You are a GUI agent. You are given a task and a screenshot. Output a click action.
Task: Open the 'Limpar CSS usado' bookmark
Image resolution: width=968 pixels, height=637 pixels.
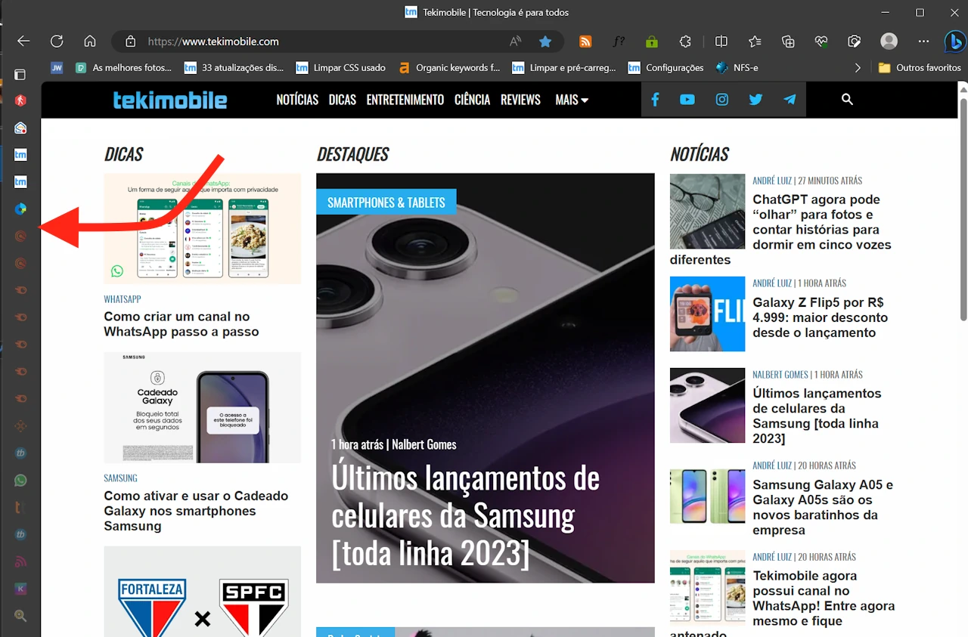(x=340, y=67)
